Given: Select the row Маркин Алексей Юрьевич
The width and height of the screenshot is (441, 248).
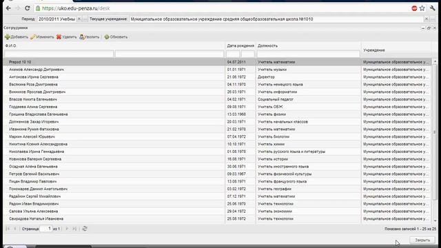Looking at the screenshot, I should (217, 136).
